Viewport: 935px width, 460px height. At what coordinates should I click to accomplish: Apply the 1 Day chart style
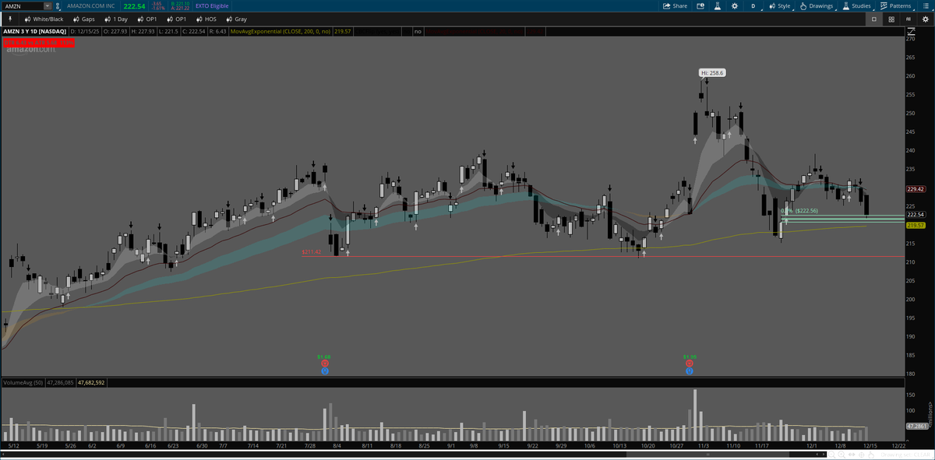point(116,18)
